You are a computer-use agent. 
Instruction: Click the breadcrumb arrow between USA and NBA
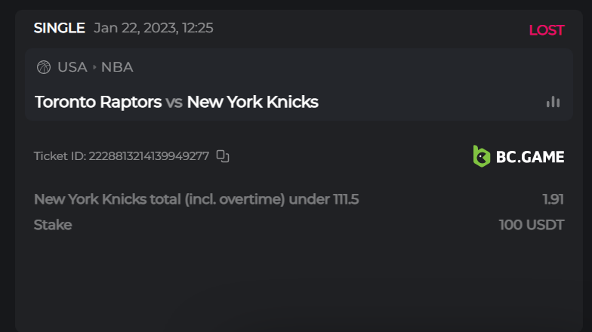click(94, 67)
